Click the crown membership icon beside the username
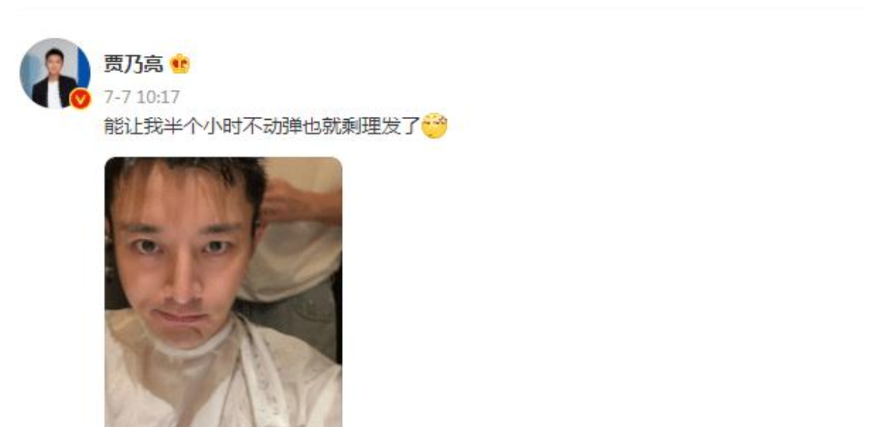 pyautogui.click(x=179, y=64)
